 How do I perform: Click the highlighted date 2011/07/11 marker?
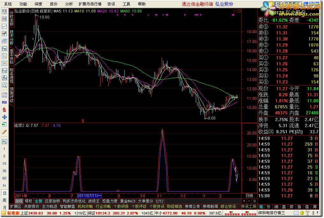click(89, 195)
